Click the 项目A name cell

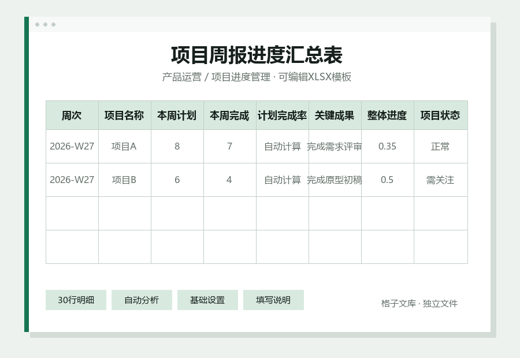click(125, 147)
